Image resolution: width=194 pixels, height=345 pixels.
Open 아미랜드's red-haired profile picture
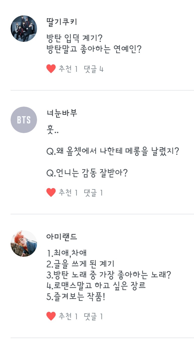(x=24, y=243)
